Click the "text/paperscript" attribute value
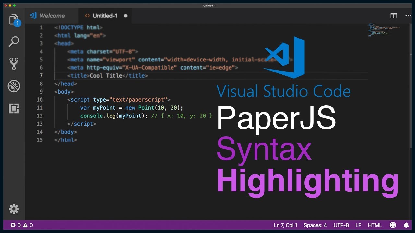The image size is (415, 233). point(138,100)
